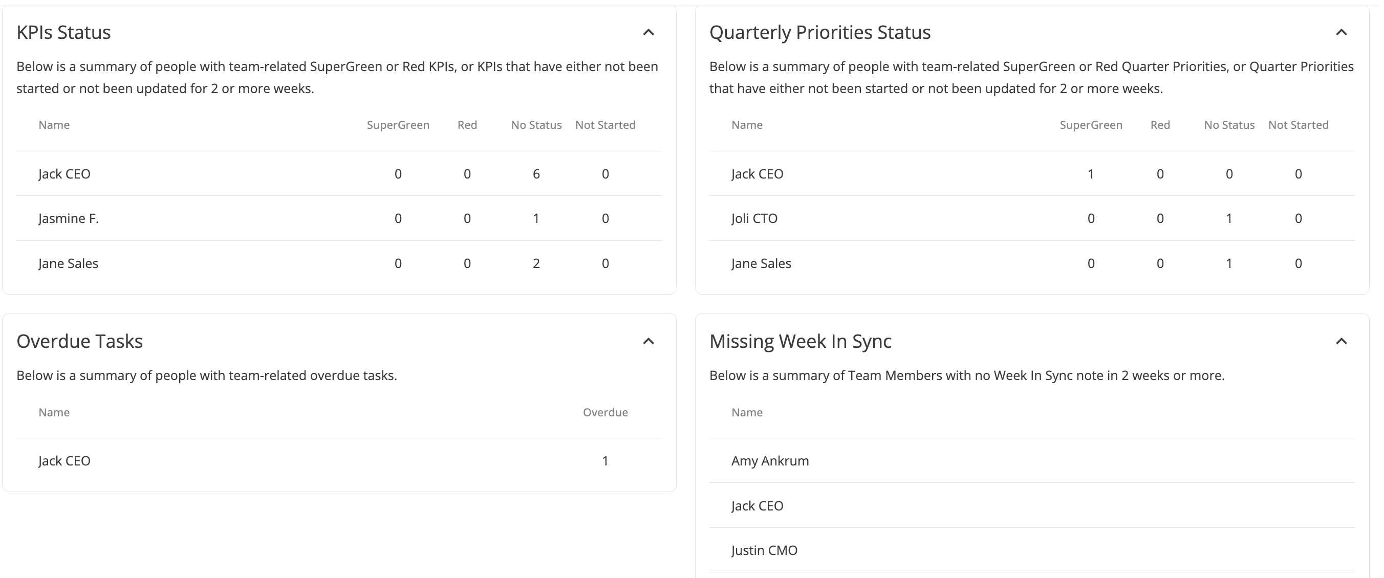This screenshot has height=578, width=1384.
Task: Sort KPIs table by No Status column
Action: (536, 125)
